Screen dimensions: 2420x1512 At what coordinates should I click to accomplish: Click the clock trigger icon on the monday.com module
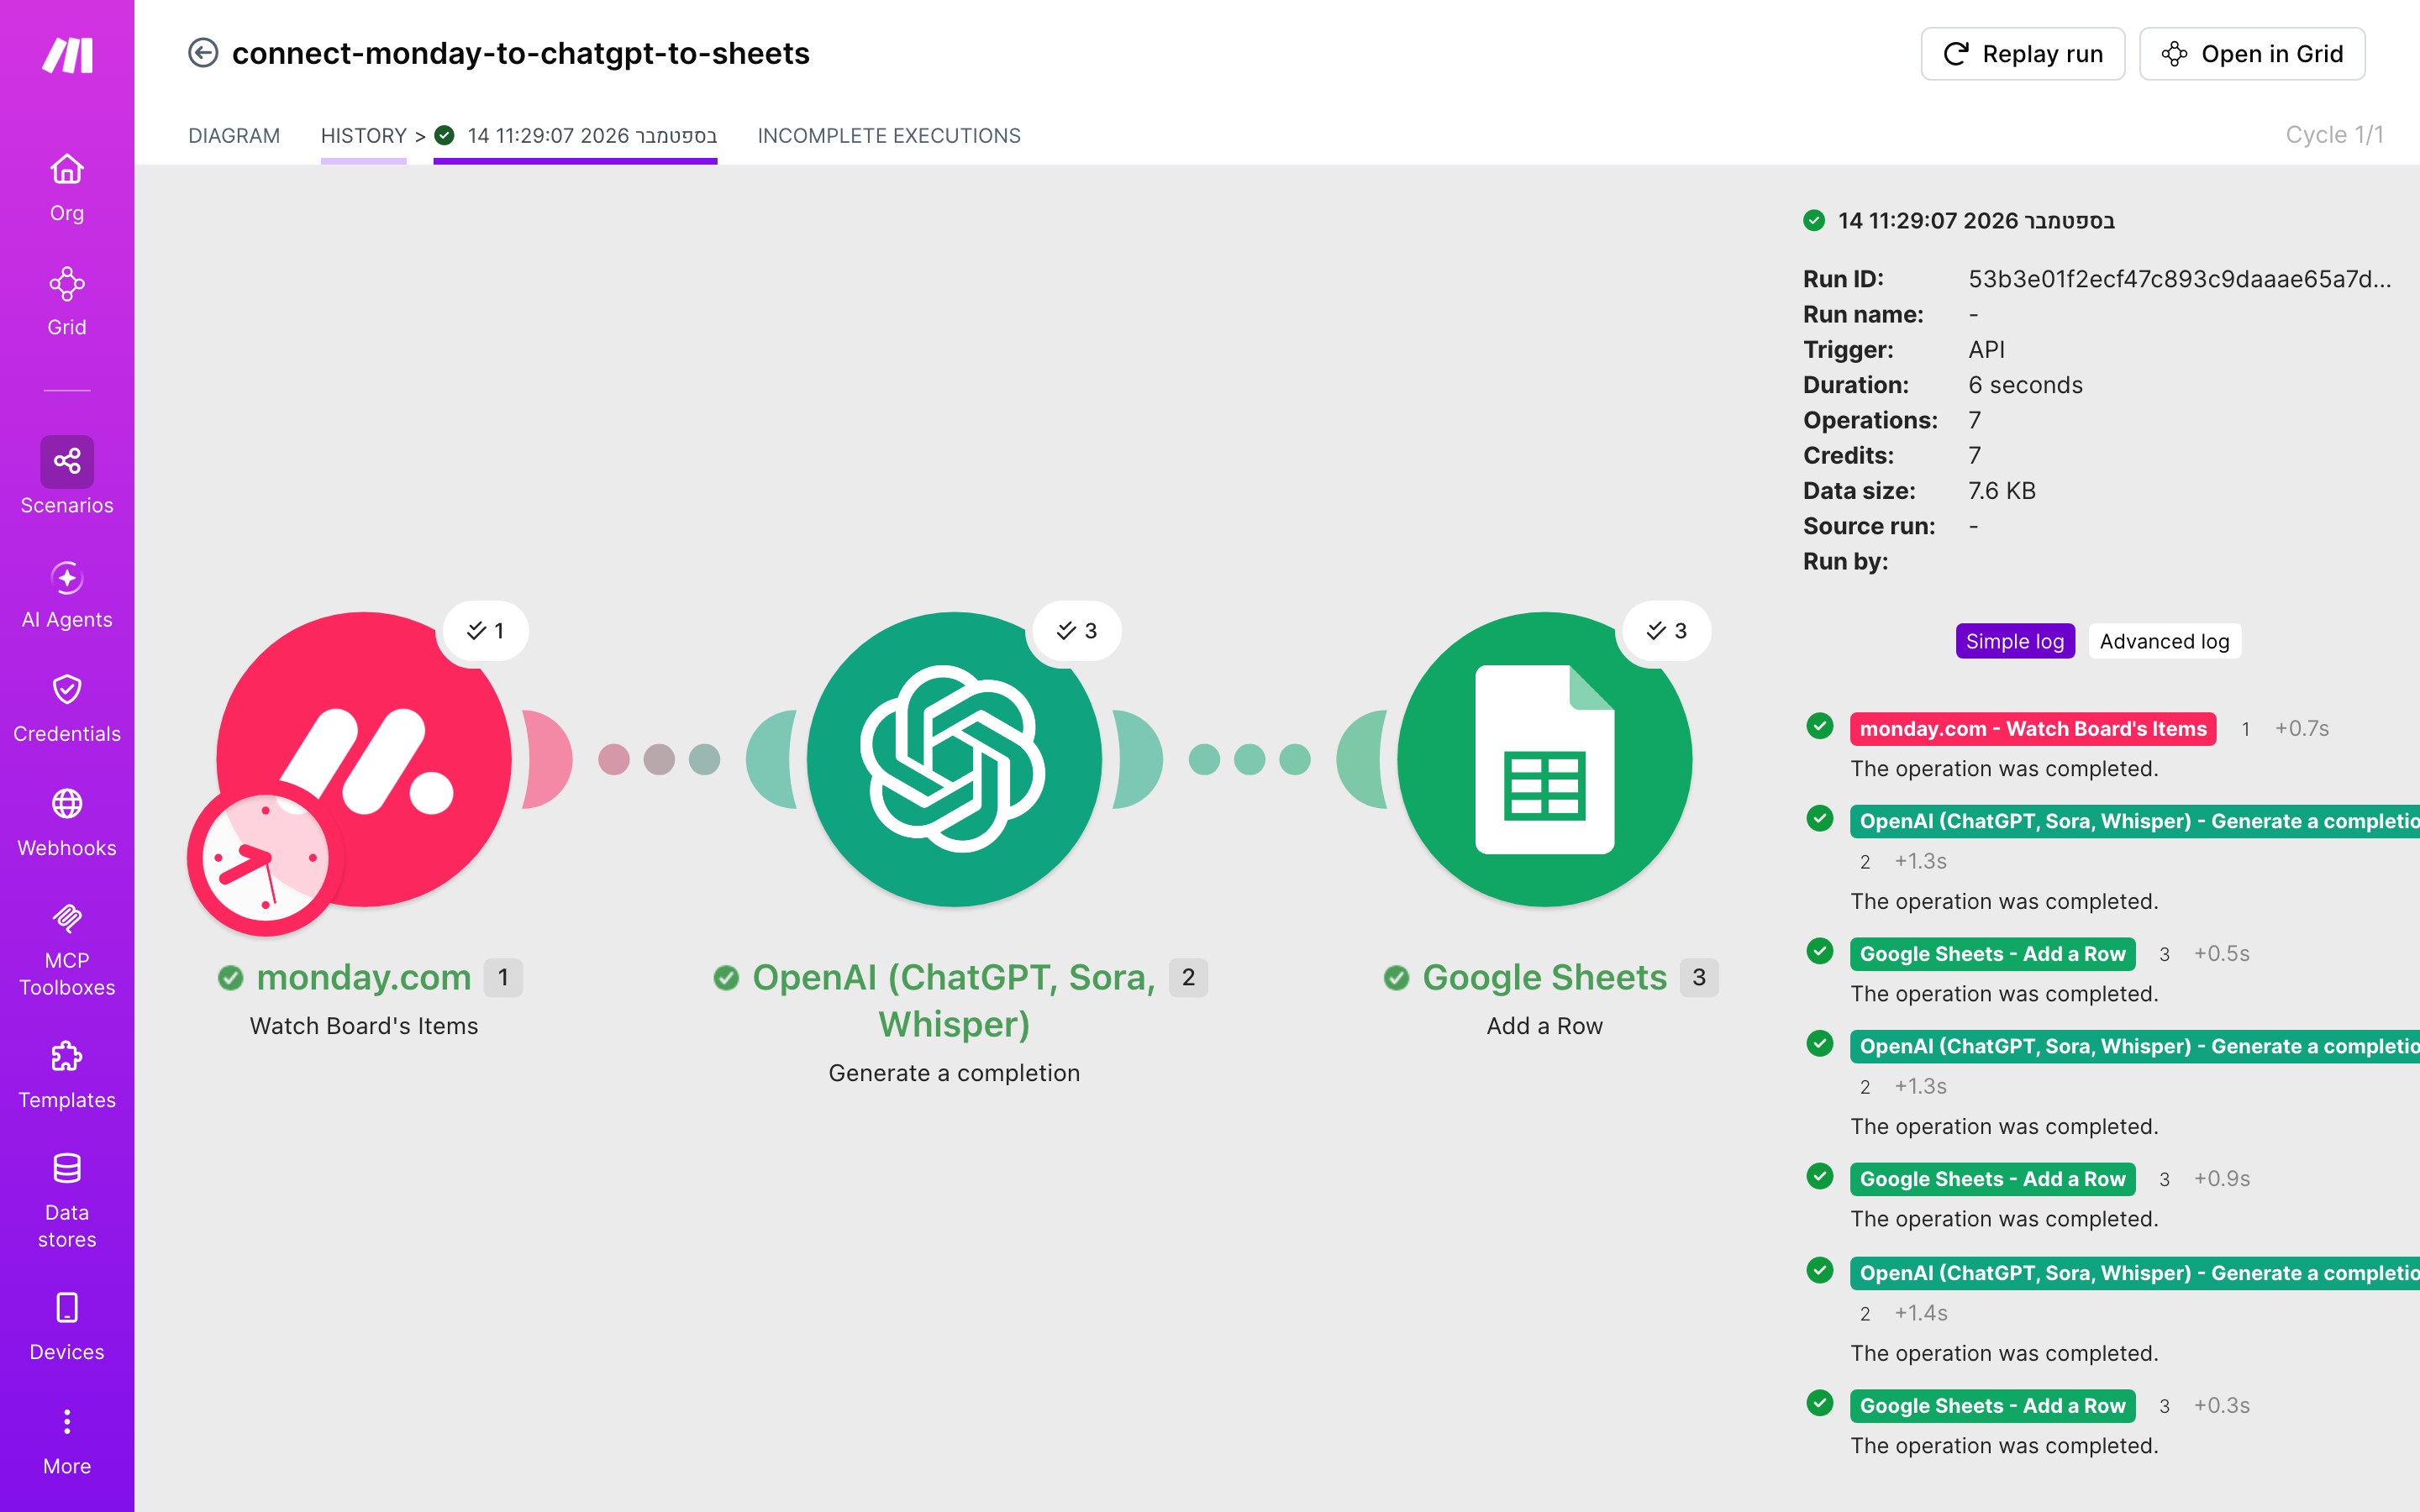coord(265,858)
